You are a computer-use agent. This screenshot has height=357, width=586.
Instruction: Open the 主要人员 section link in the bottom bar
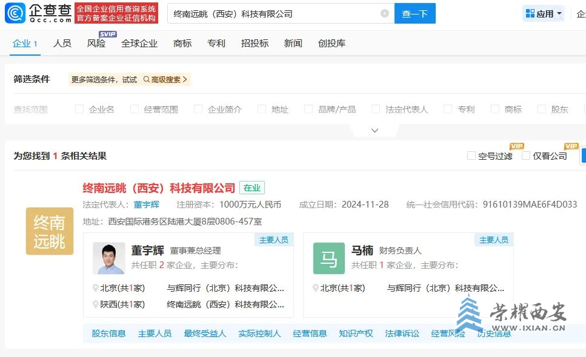point(155,333)
